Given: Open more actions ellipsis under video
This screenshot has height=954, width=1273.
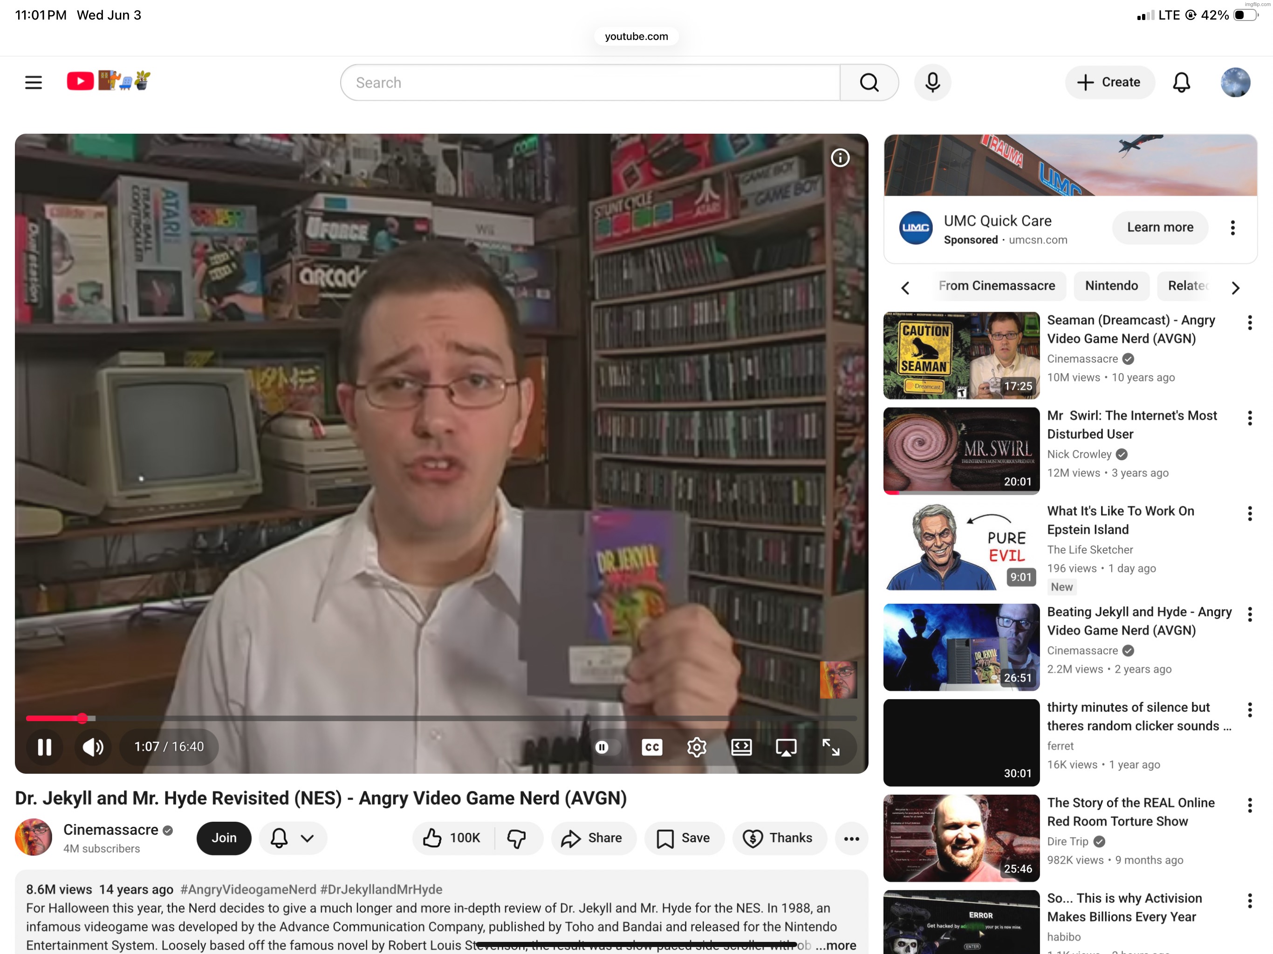Looking at the screenshot, I should tap(851, 838).
